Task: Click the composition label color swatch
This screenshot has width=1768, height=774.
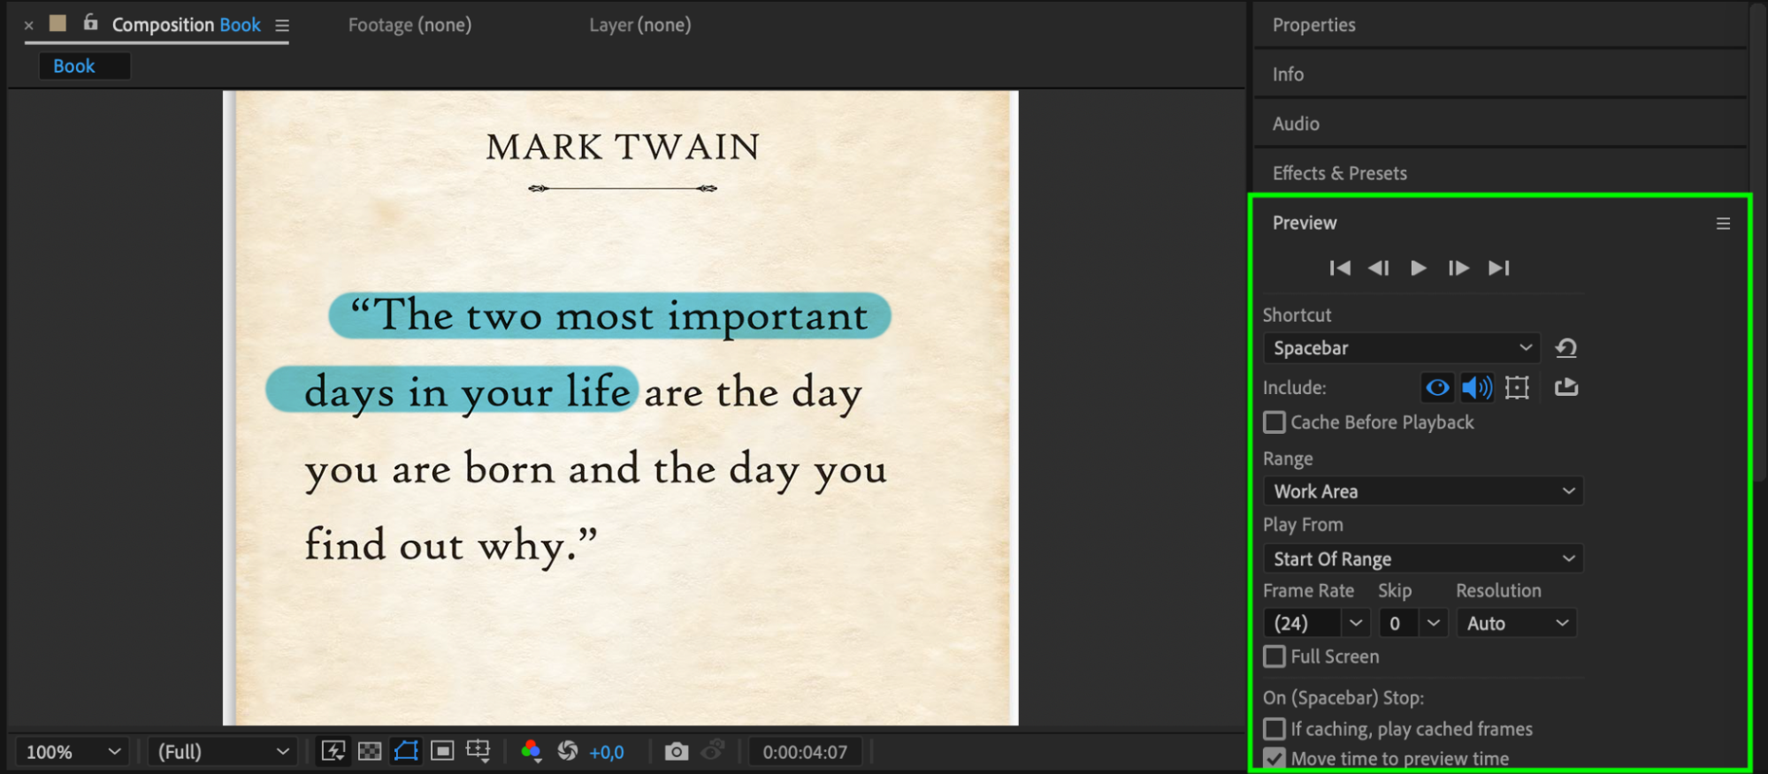Action: tap(58, 24)
